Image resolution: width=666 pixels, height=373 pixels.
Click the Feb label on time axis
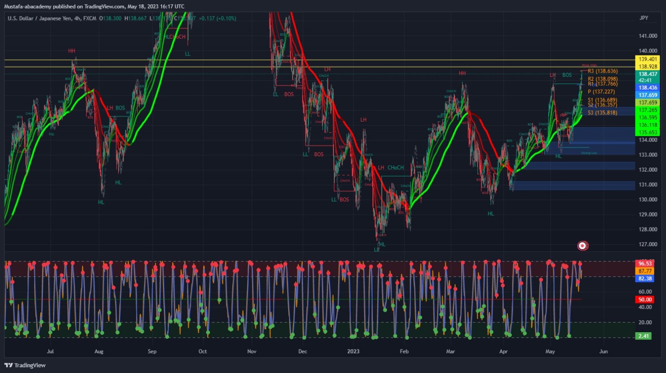pyautogui.click(x=404, y=351)
